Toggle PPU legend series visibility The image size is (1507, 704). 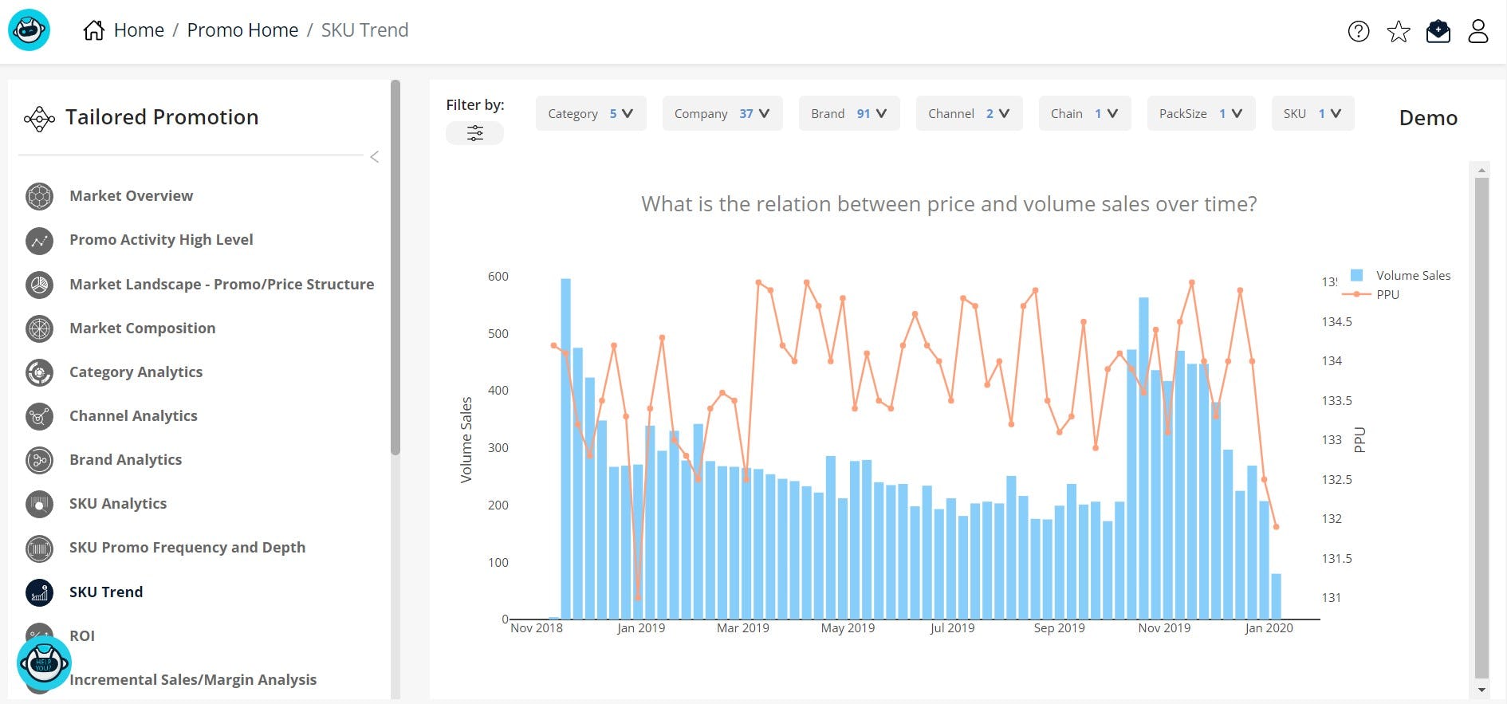pyautogui.click(x=1387, y=294)
